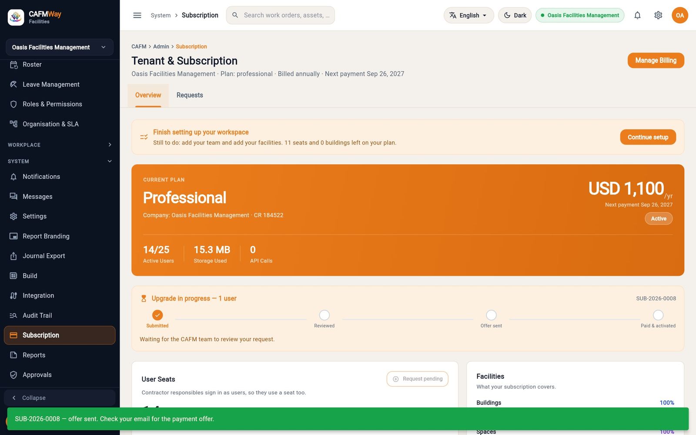Open Leave Management from the sidebar
This screenshot has height=435, width=696.
coord(60,84)
